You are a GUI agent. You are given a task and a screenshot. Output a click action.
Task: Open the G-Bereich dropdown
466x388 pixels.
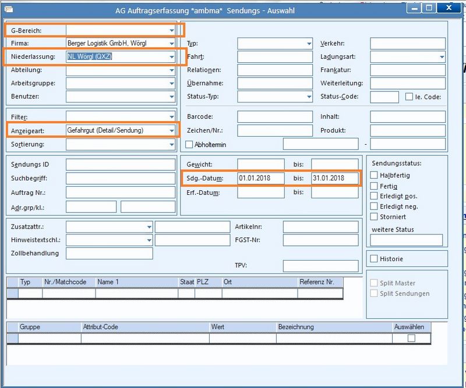point(172,30)
